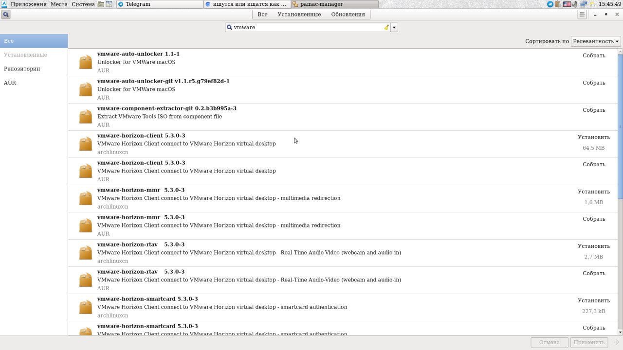Click 'Собрать' for vmware-component-extractor-git
This screenshot has width=623, height=350.
click(x=594, y=110)
